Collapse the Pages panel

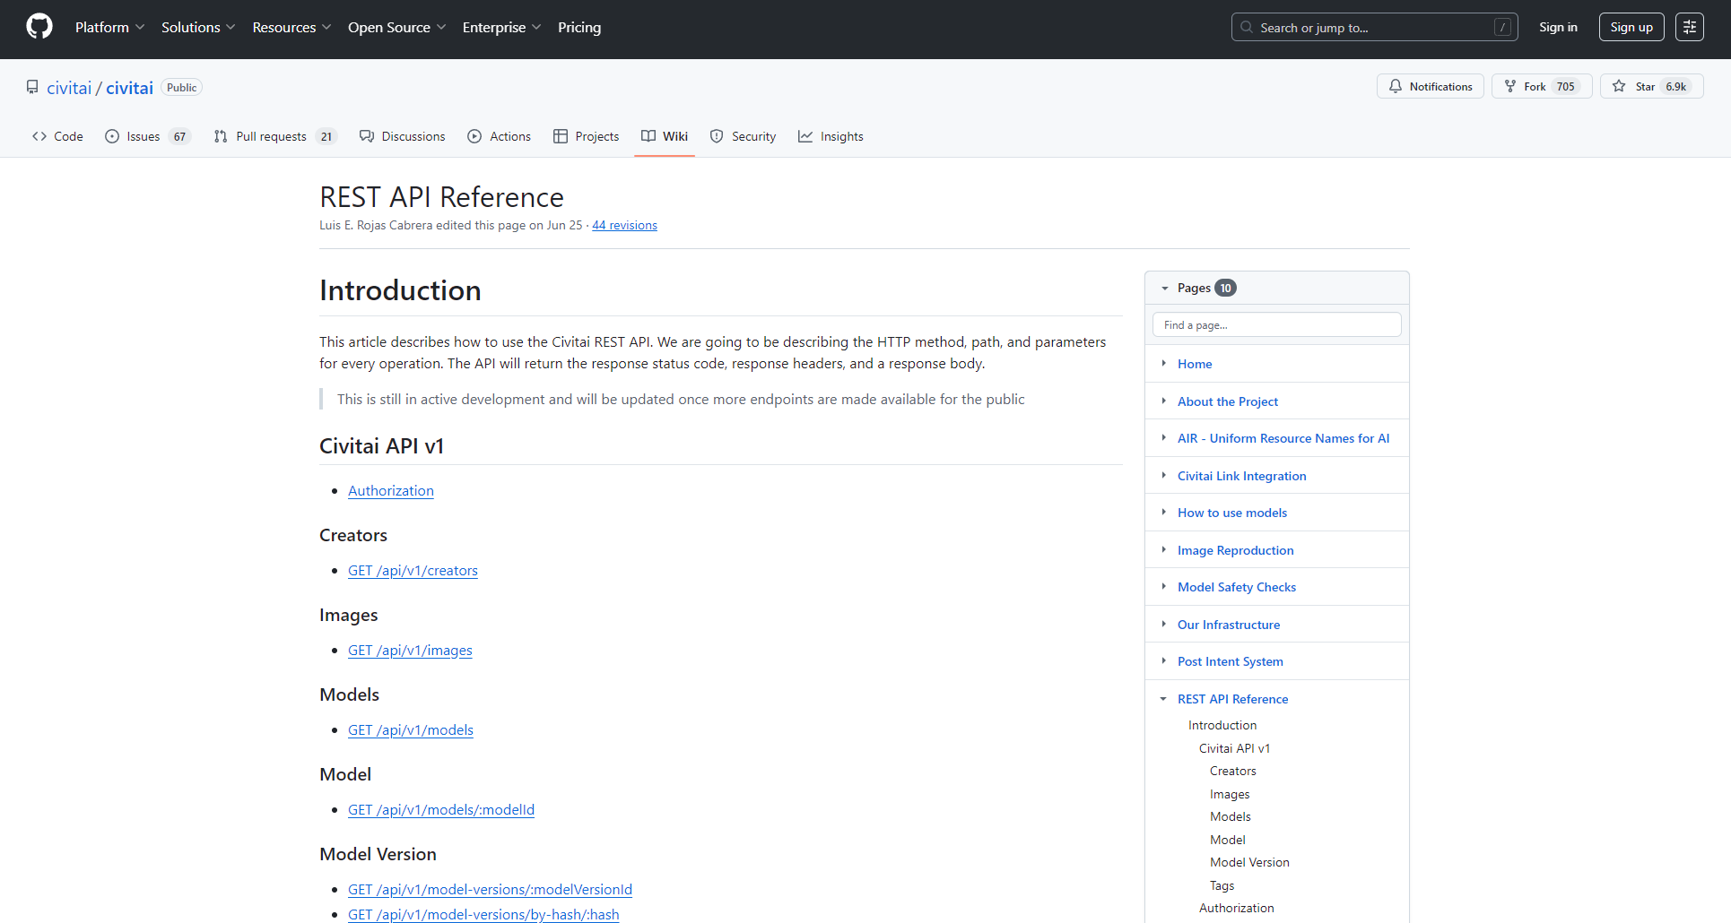[x=1165, y=287]
